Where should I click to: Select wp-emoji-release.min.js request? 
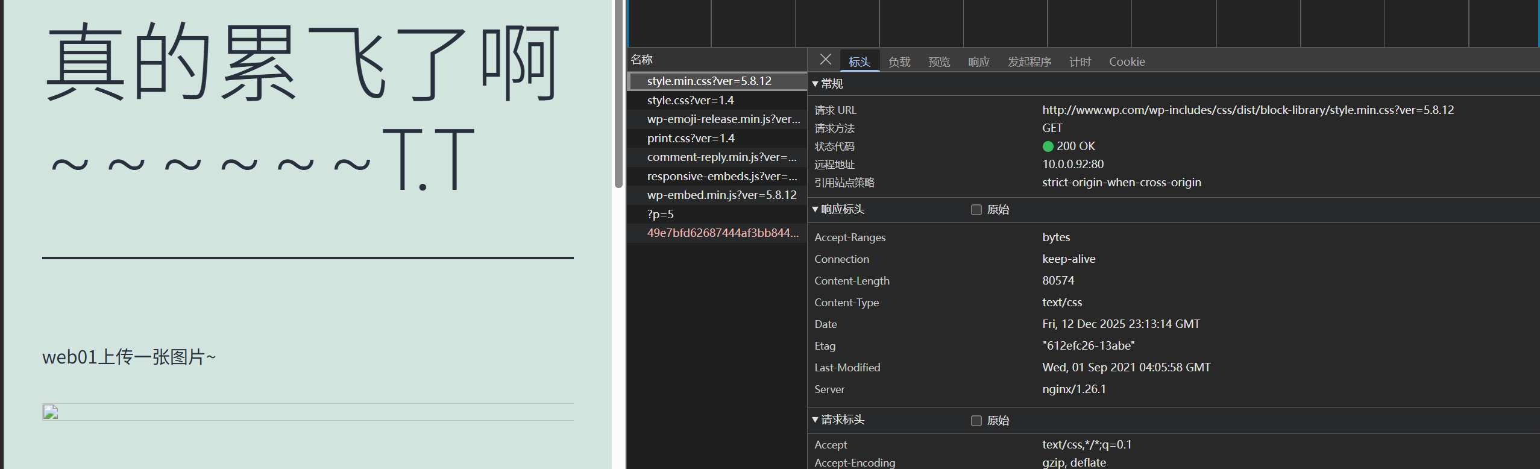tap(717, 119)
